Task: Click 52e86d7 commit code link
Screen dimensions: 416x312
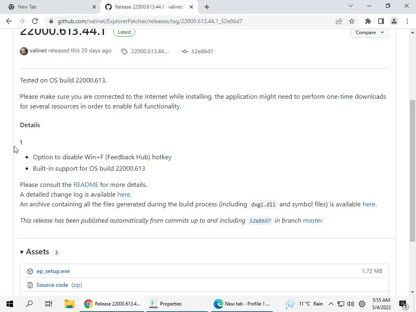Action: (x=260, y=221)
